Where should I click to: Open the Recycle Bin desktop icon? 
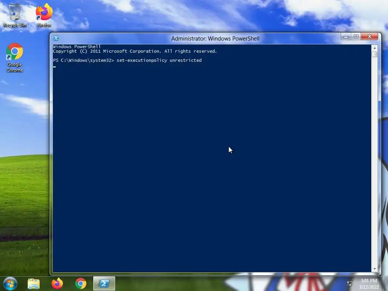coord(15,15)
